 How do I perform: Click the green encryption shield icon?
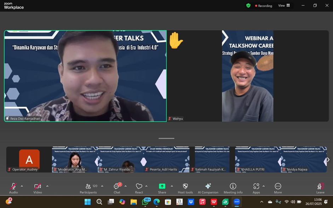[248, 6]
